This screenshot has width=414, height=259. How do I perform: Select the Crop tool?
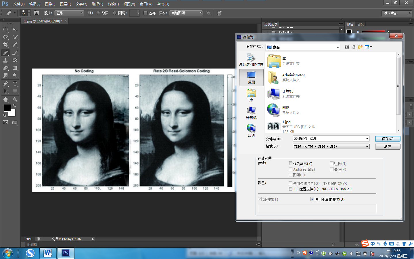(x=5, y=45)
